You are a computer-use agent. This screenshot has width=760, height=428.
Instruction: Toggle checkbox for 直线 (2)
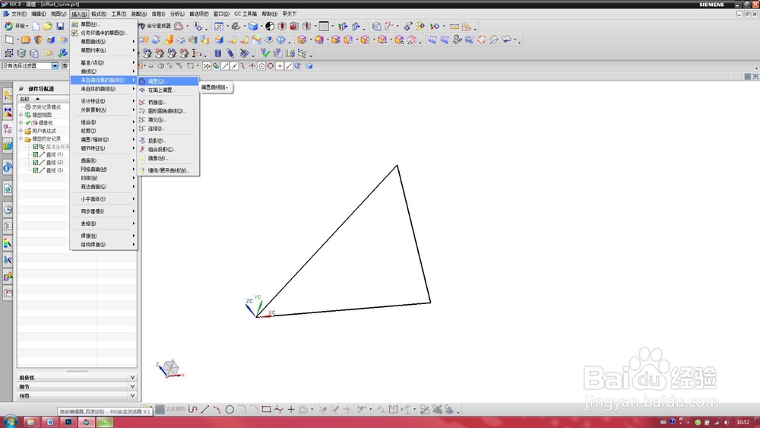36,163
